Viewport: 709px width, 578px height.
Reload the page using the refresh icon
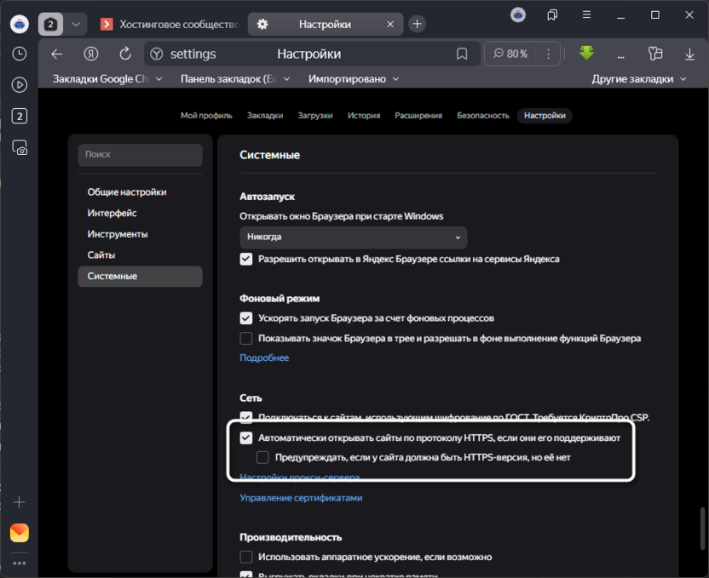pyautogui.click(x=124, y=54)
